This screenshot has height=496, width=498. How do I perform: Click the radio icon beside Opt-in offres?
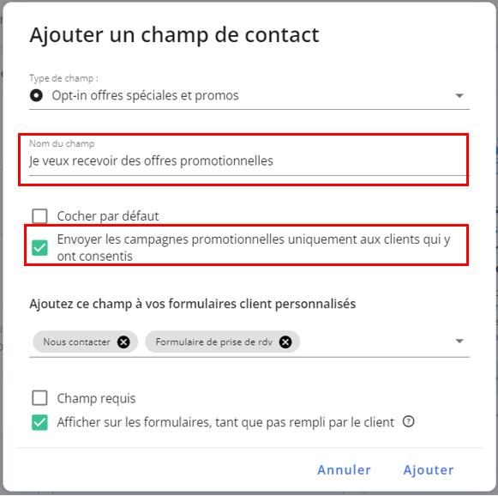click(36, 95)
